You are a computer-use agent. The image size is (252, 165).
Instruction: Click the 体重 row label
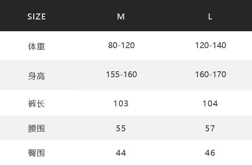pyautogui.click(x=36, y=46)
